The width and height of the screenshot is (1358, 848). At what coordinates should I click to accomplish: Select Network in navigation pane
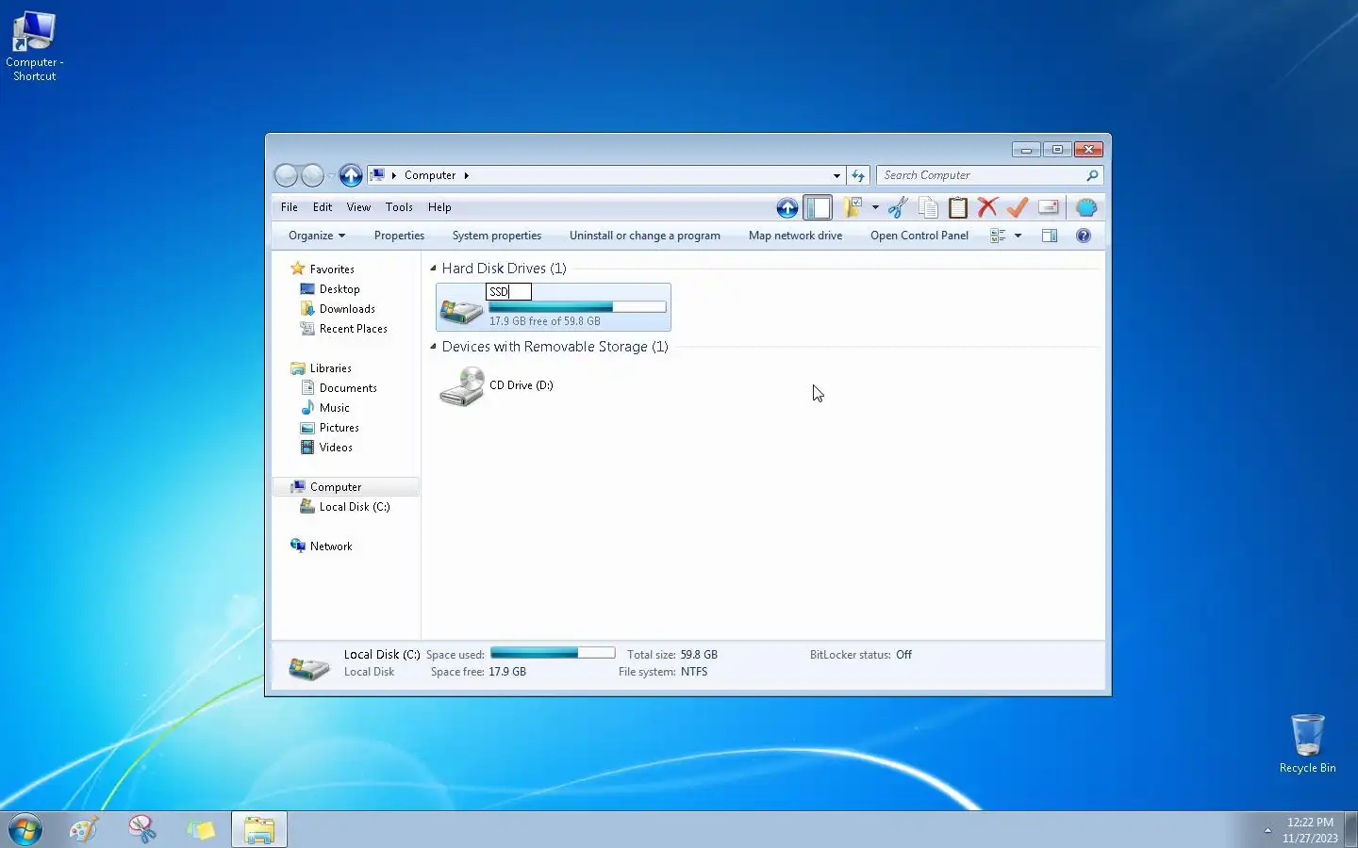tap(331, 546)
